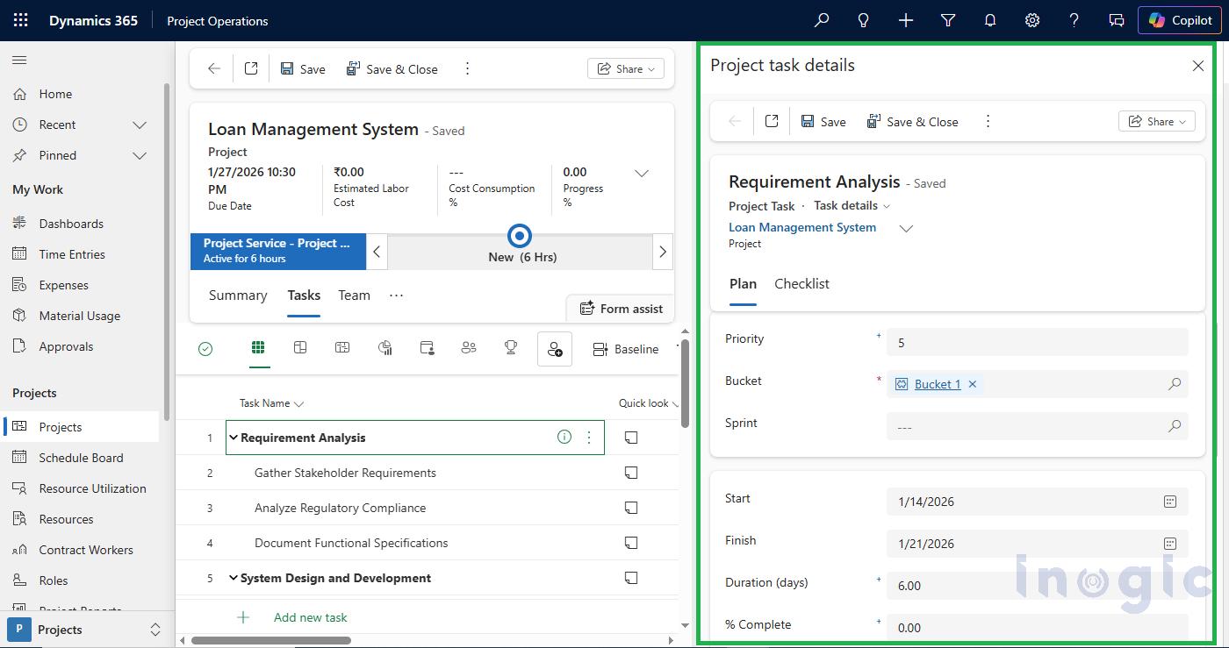Switch to the Checklist tab
Image resolution: width=1229 pixels, height=648 pixels.
tap(801, 283)
